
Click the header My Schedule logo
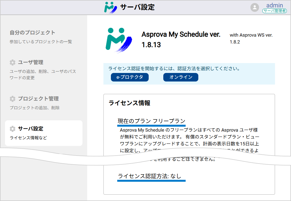(x=110, y=7)
